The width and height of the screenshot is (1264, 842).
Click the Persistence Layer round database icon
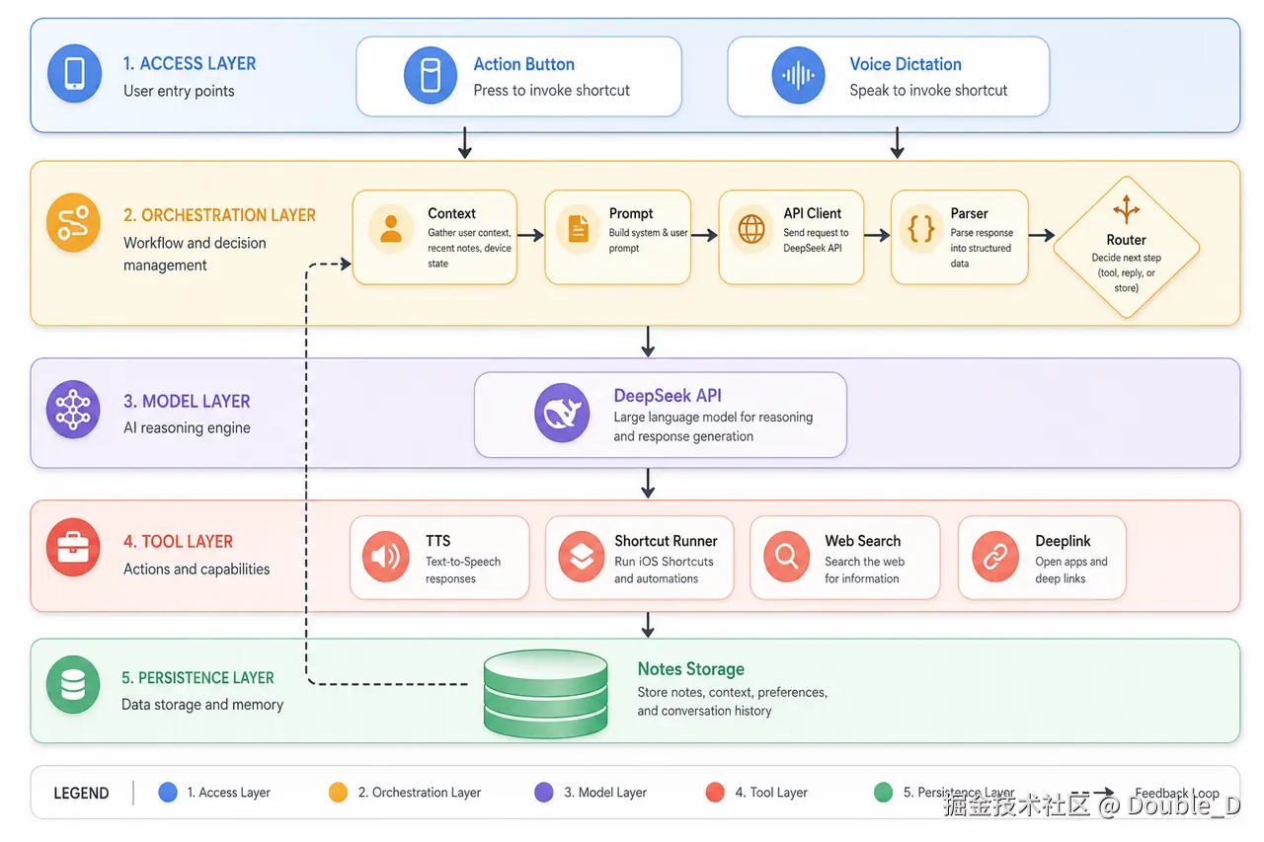73,684
